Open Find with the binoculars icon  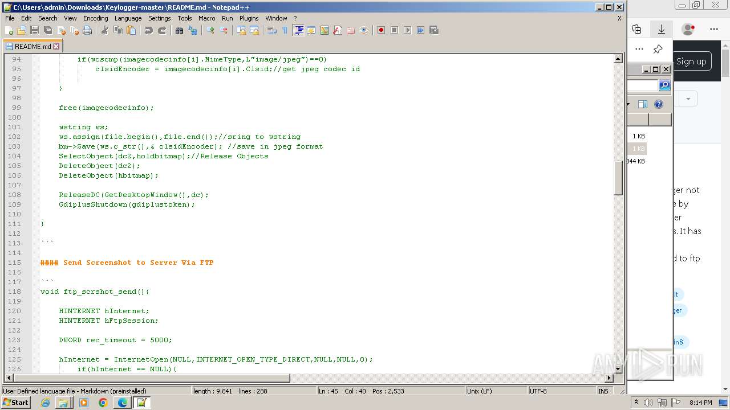point(180,30)
